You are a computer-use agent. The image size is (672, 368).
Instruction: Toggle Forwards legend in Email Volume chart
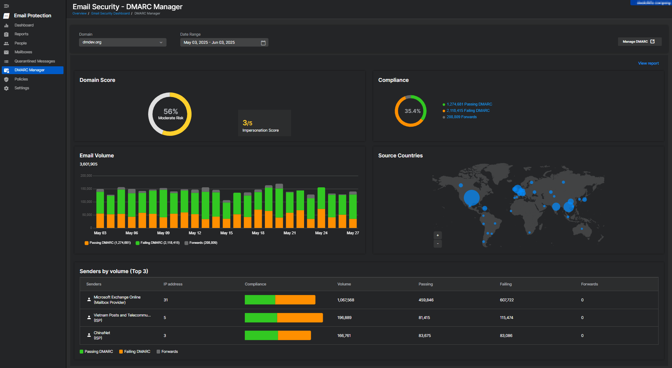(x=201, y=243)
